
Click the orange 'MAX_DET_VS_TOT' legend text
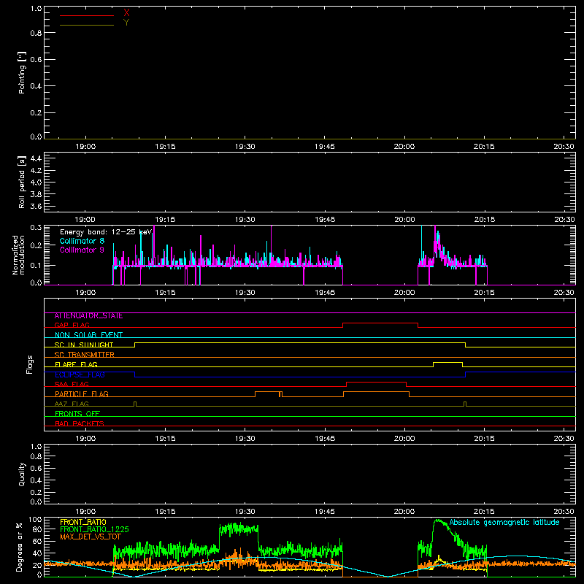[x=91, y=537]
